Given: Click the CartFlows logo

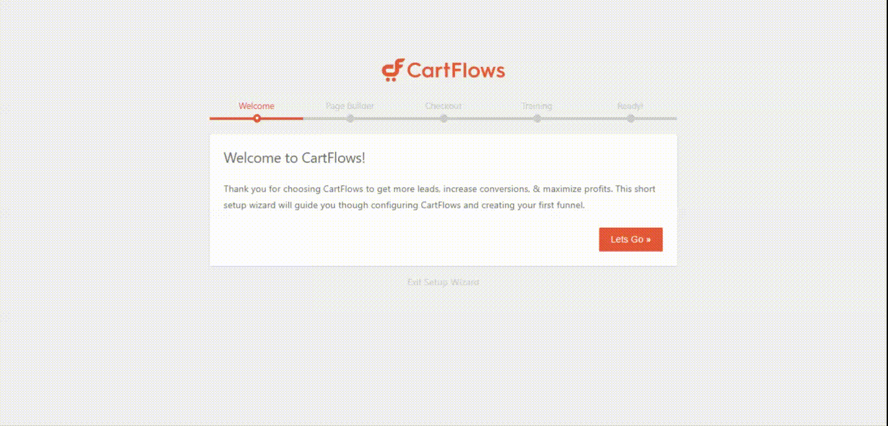Looking at the screenshot, I should (443, 70).
